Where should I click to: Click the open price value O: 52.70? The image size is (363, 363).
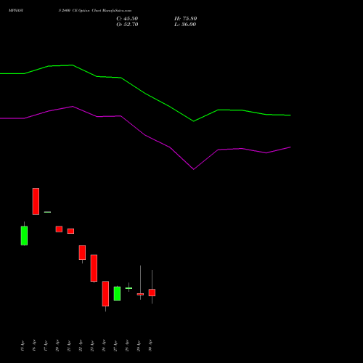point(127,25)
